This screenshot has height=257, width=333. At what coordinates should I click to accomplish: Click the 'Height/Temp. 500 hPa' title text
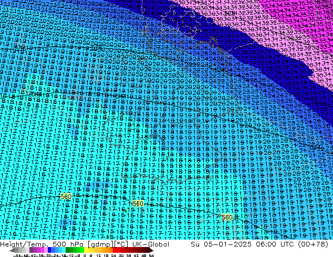coord(43,244)
